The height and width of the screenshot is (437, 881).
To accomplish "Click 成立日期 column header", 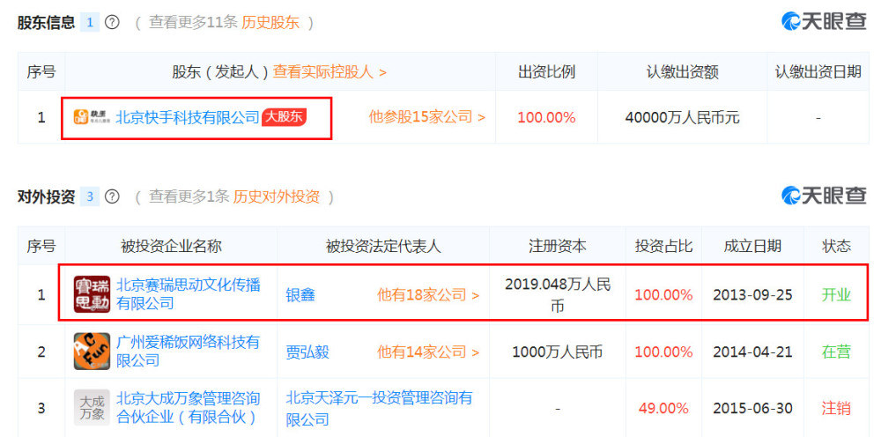I will click(x=753, y=246).
